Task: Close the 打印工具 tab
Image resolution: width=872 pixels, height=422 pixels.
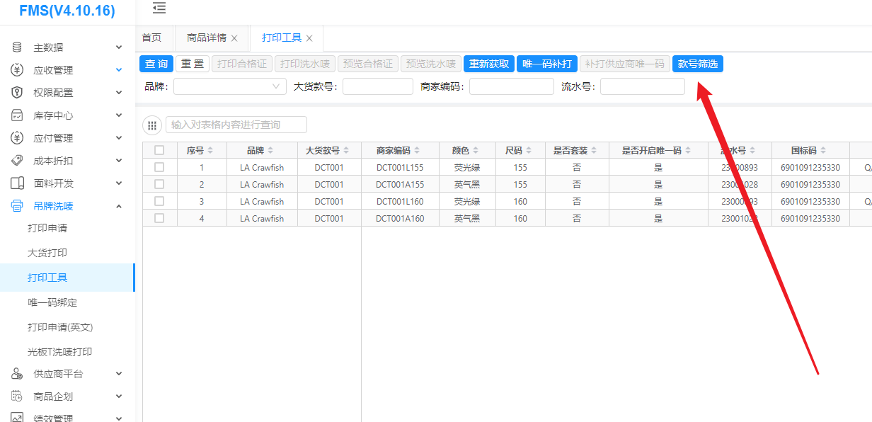Action: [309, 38]
